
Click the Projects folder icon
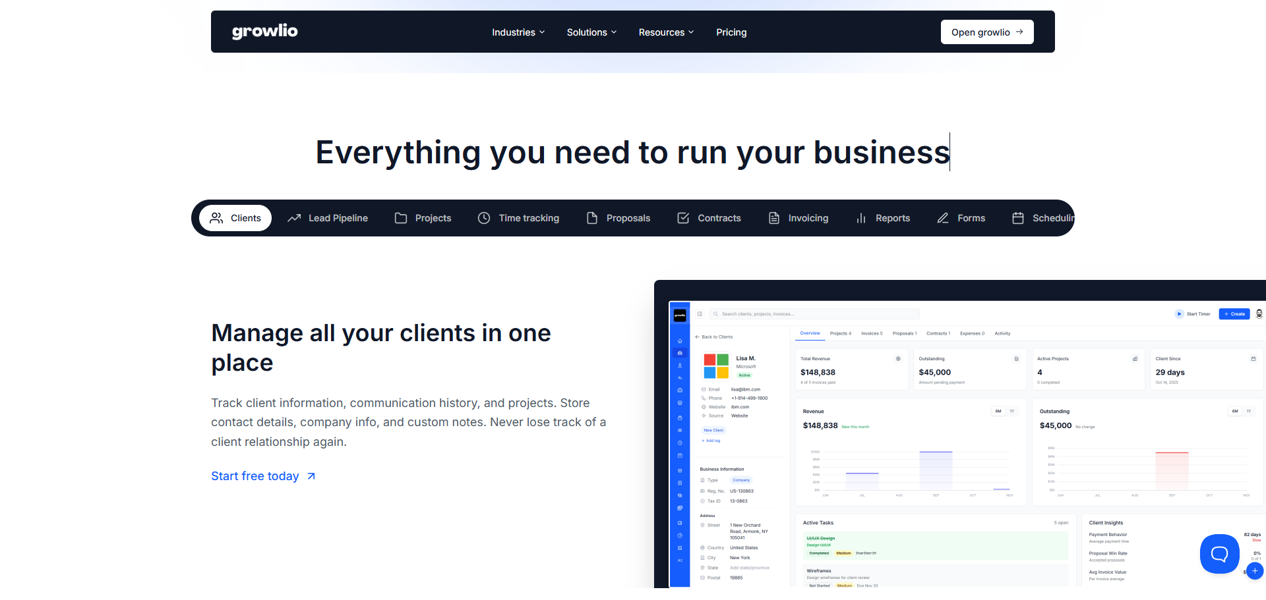[401, 218]
